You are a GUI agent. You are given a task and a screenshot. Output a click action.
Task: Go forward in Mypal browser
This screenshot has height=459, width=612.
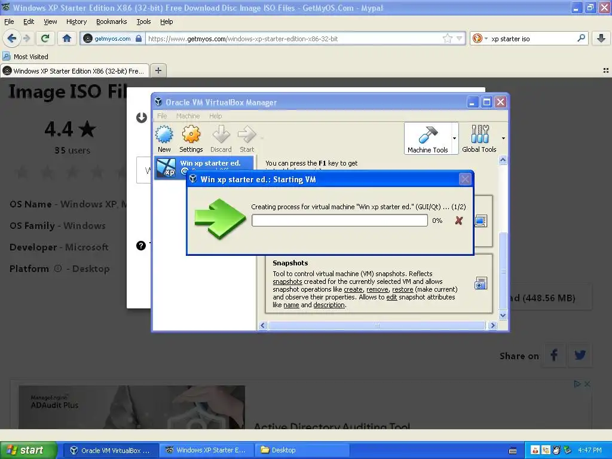coord(26,38)
